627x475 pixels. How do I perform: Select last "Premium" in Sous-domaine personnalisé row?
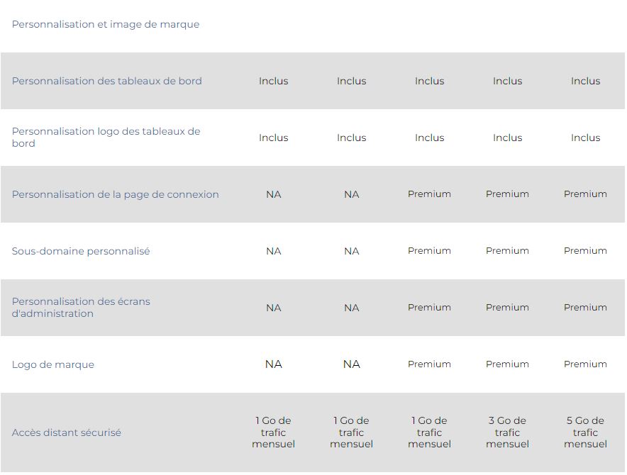(x=586, y=251)
